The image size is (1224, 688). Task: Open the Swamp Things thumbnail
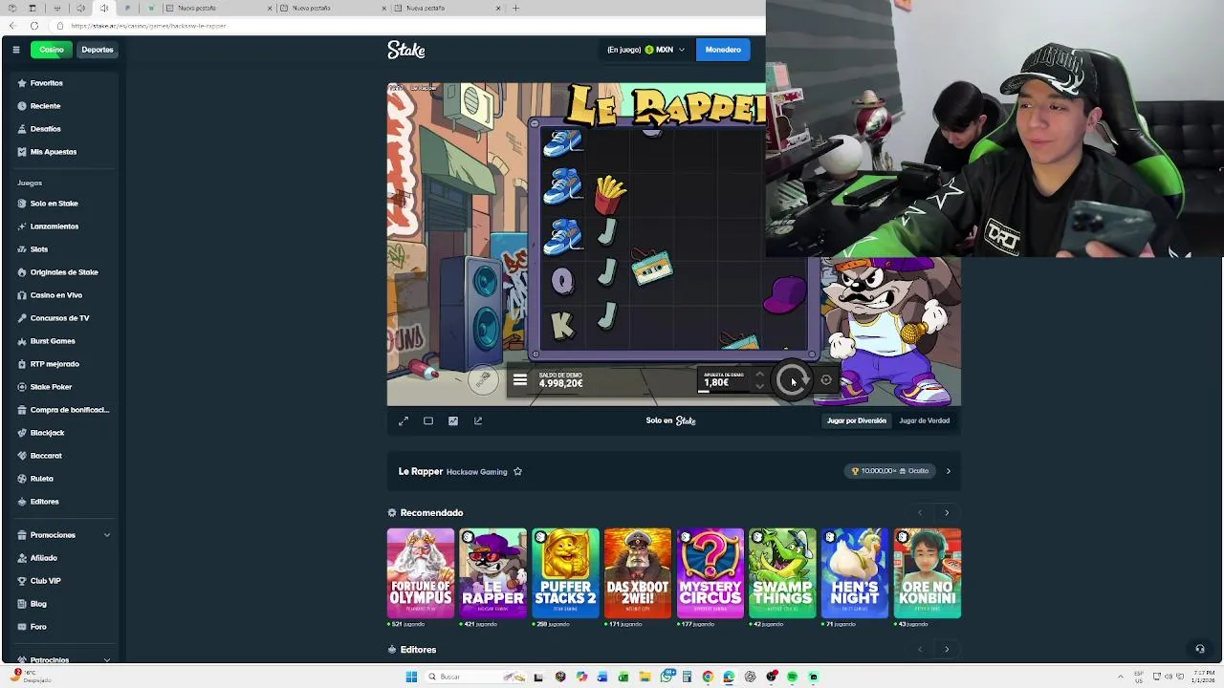(x=782, y=573)
